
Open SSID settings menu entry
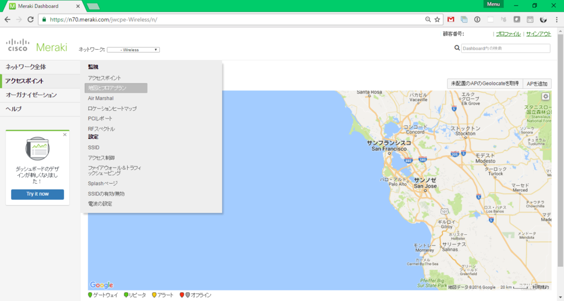[94, 148]
